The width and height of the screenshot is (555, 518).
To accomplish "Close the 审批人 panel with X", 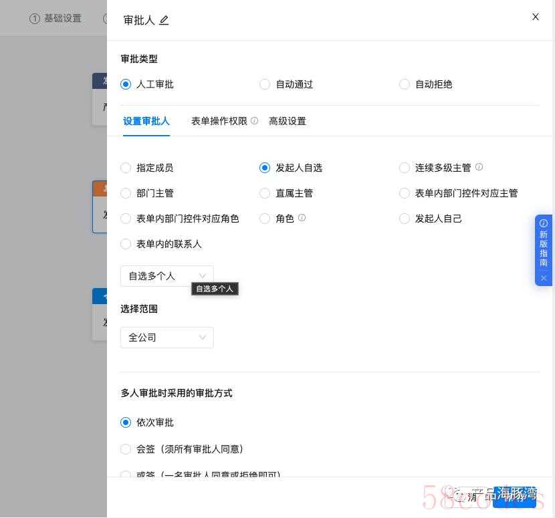I will [x=535, y=17].
